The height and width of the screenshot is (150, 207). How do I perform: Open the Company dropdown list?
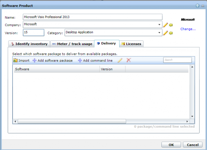pos(159,25)
